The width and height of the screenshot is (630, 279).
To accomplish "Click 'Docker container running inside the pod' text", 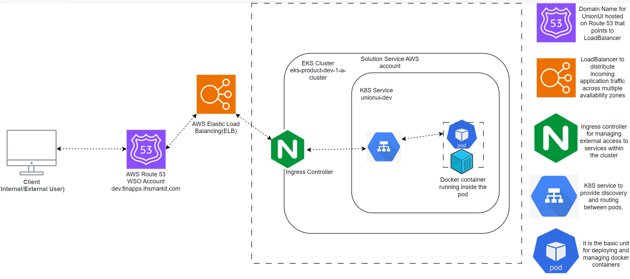I will pos(463,187).
